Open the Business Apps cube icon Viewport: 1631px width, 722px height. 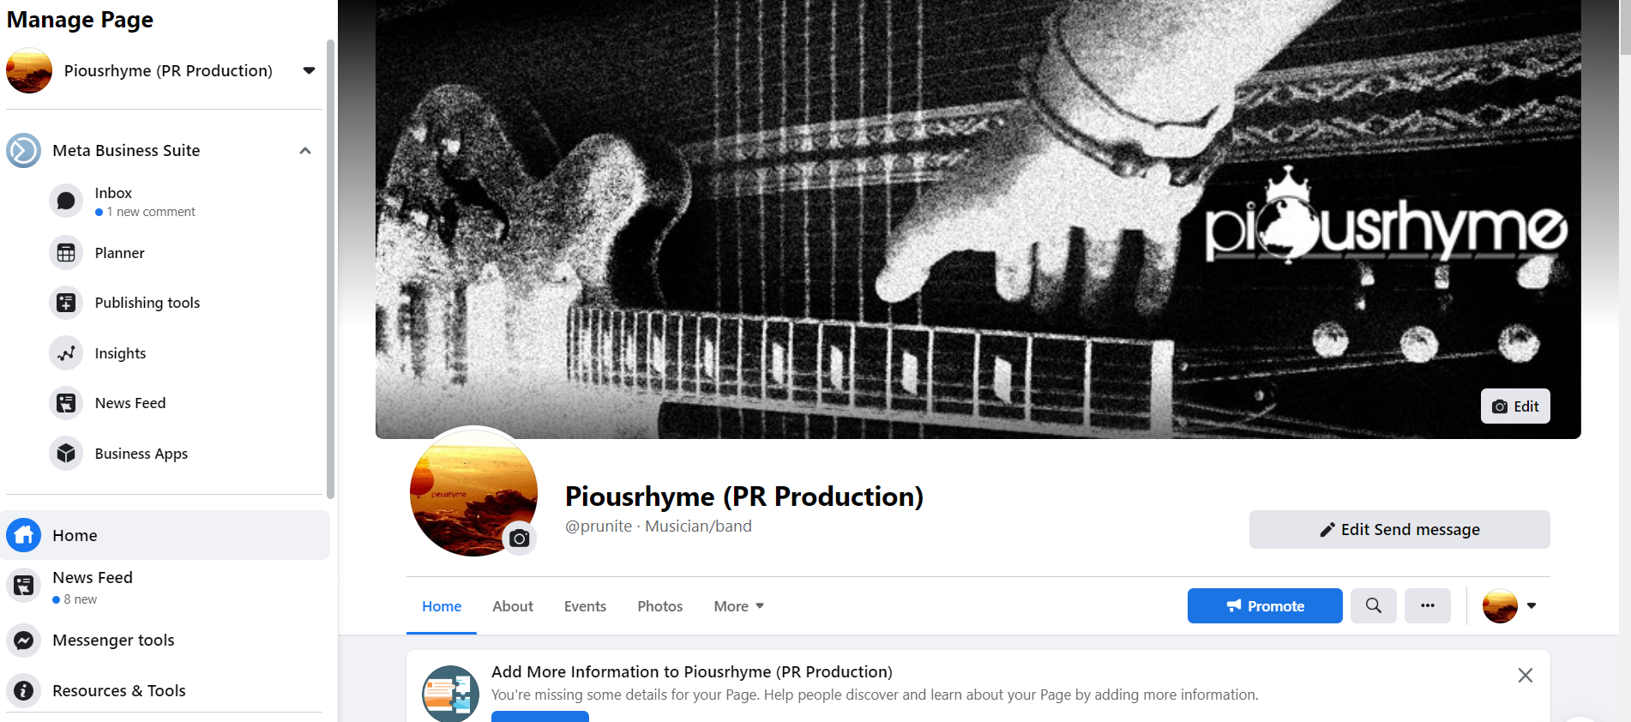pyautogui.click(x=66, y=454)
